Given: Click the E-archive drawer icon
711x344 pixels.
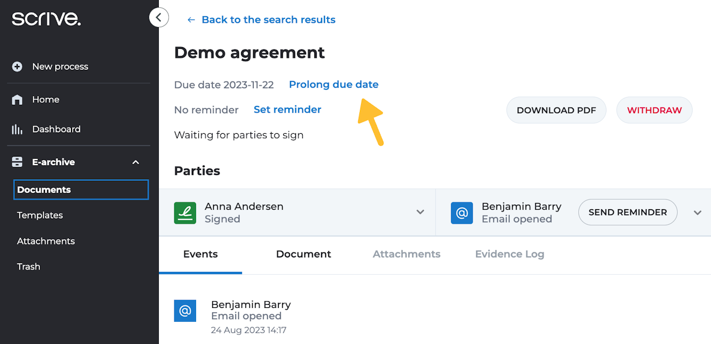Looking at the screenshot, I should (17, 162).
